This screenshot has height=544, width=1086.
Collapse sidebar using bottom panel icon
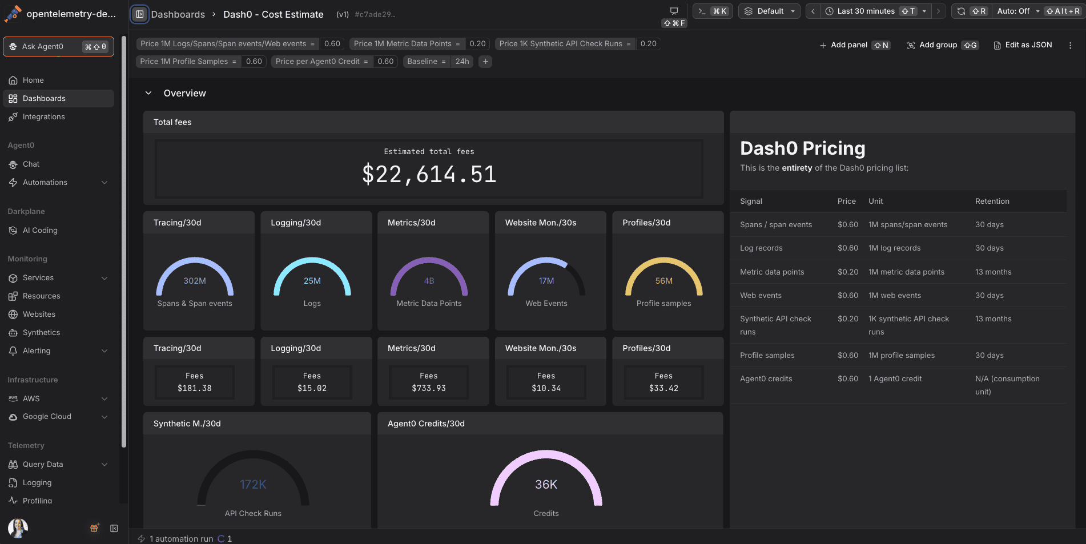coord(114,529)
